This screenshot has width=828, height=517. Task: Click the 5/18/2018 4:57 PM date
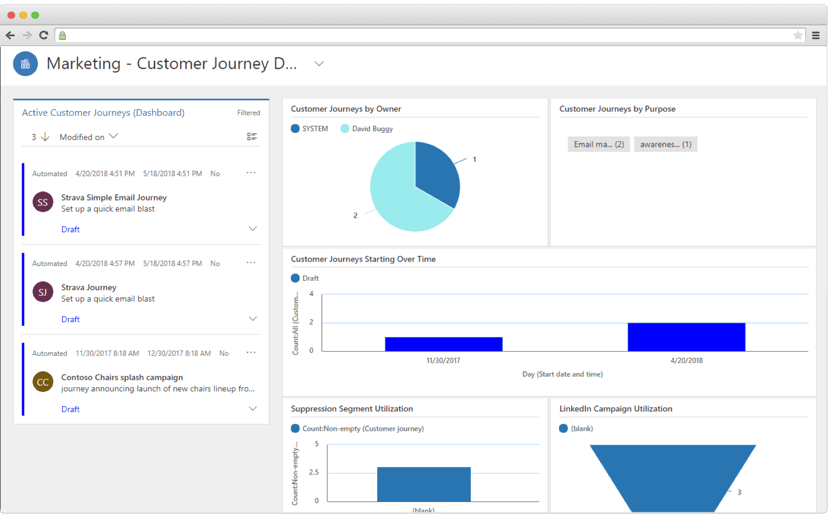(x=172, y=264)
